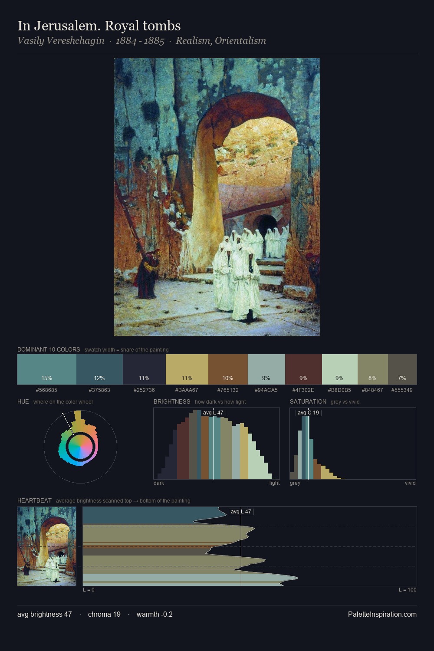Screen dimensions: 434x651
Task: Click the 'dark' axis label
Action: pyautogui.click(x=159, y=483)
